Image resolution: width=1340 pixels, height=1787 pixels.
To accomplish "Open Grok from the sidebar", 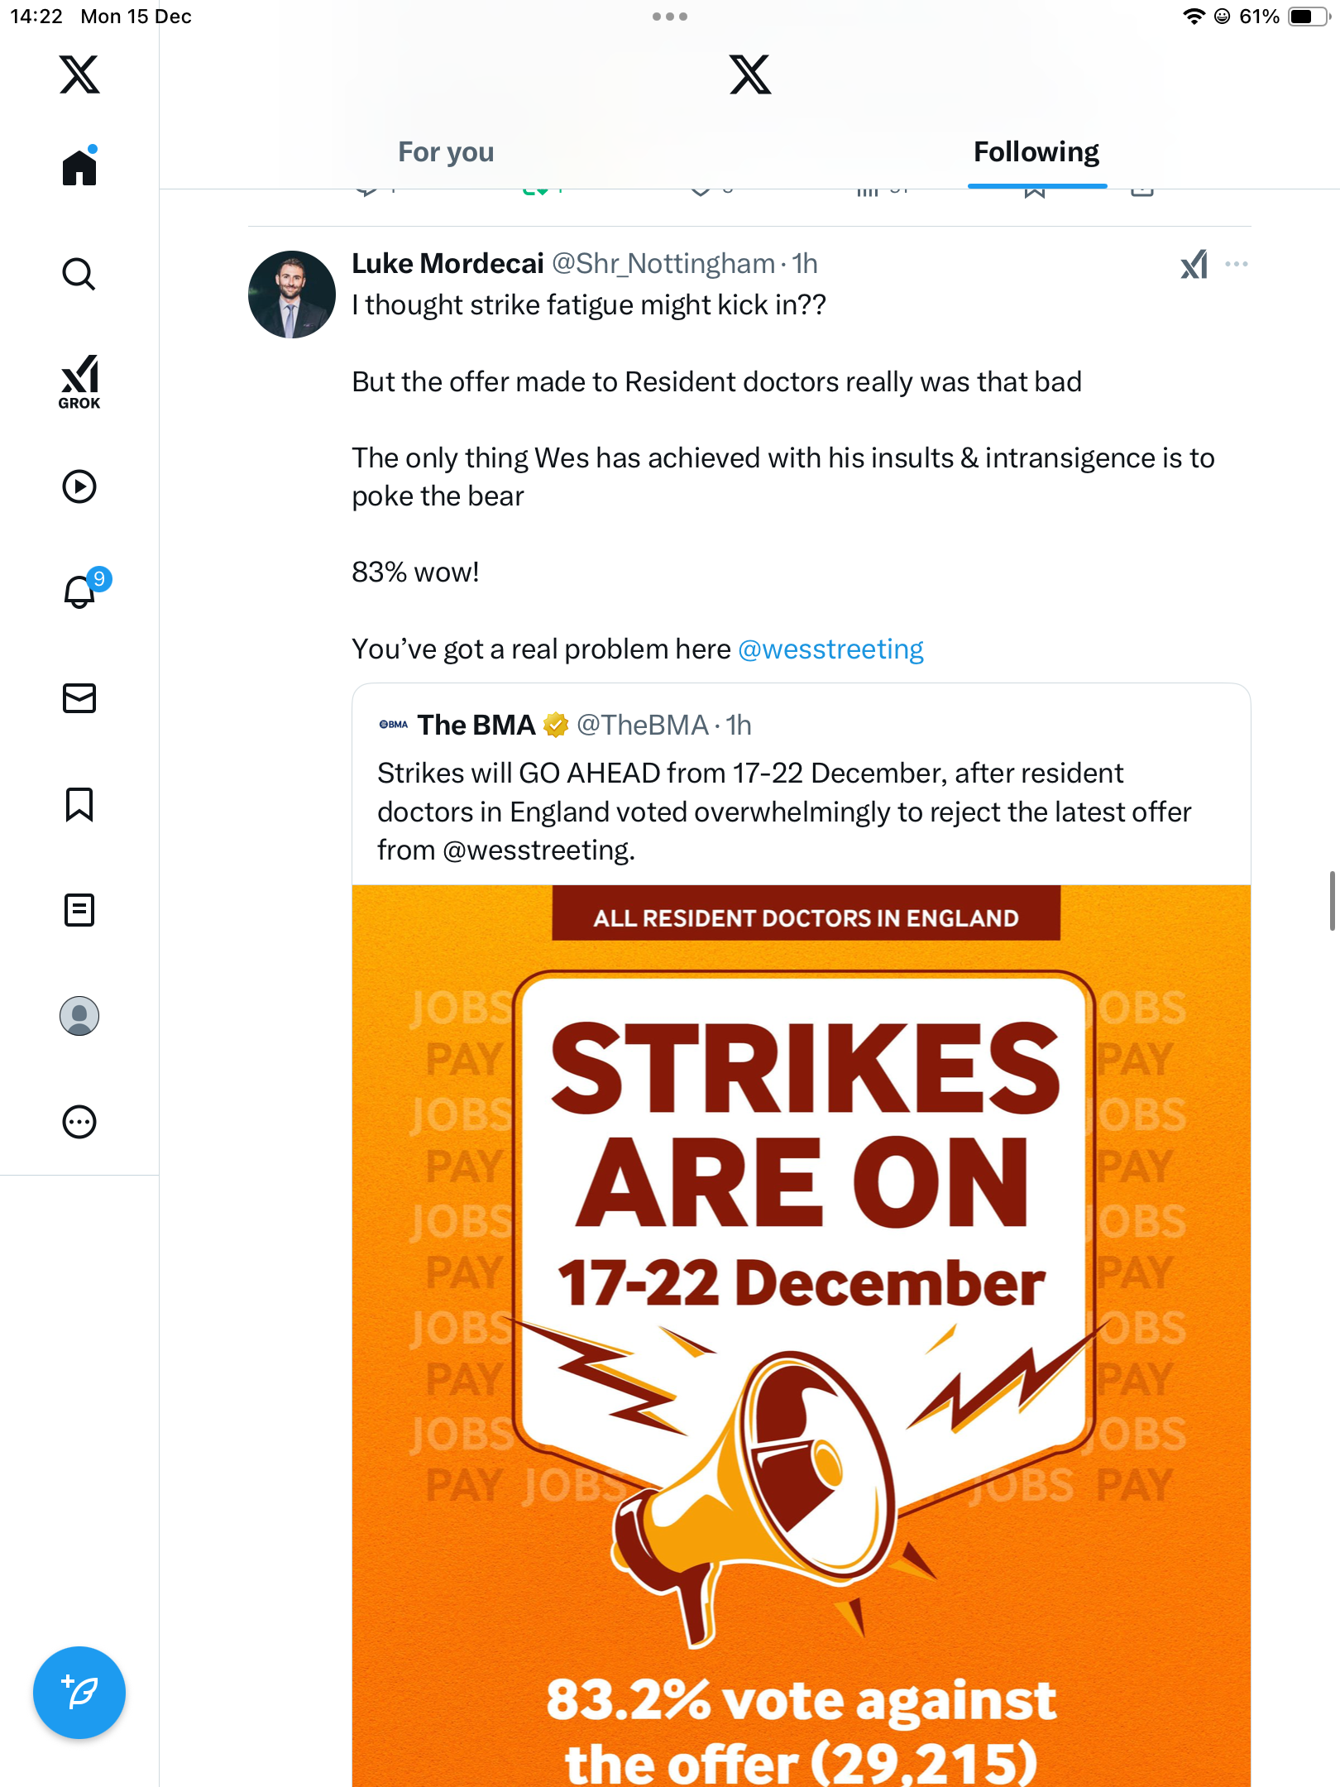I will pos(79,381).
